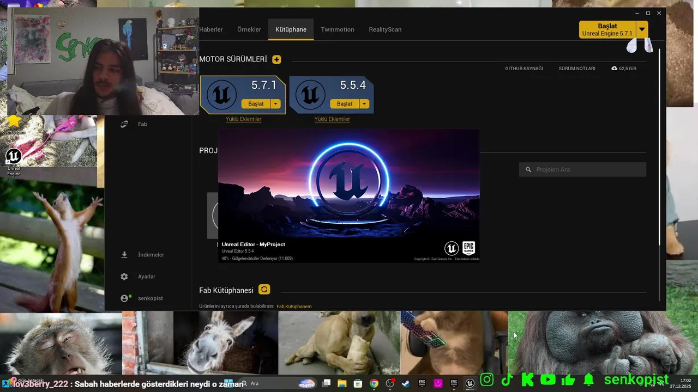Expand the Başlat Unreal Engine 5.7.1 dropdown arrow
The image size is (698, 392).
pyautogui.click(x=642, y=29)
